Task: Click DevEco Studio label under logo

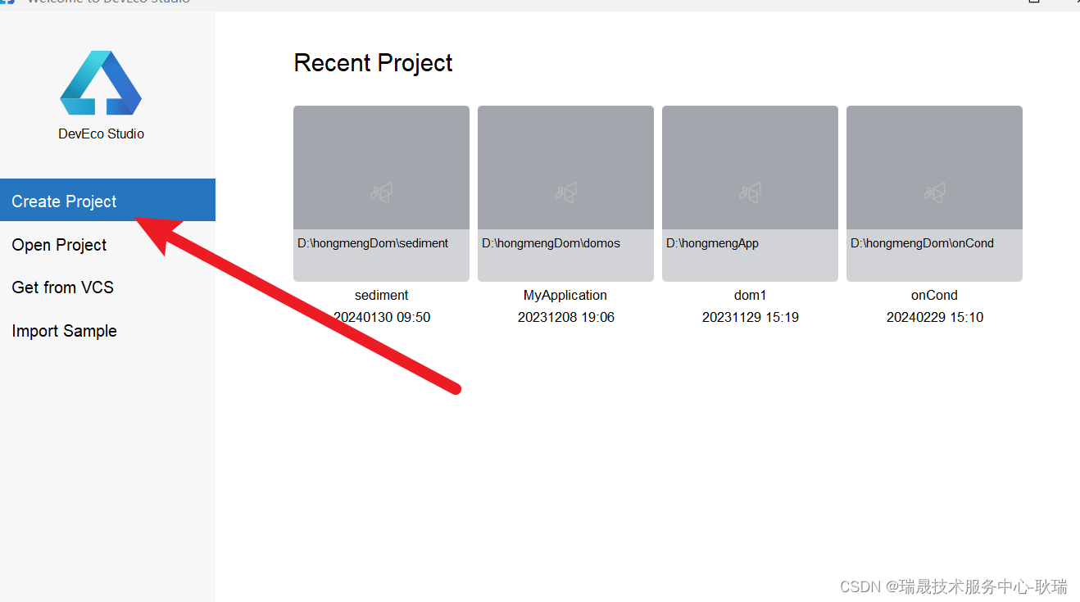Action: pos(101,134)
